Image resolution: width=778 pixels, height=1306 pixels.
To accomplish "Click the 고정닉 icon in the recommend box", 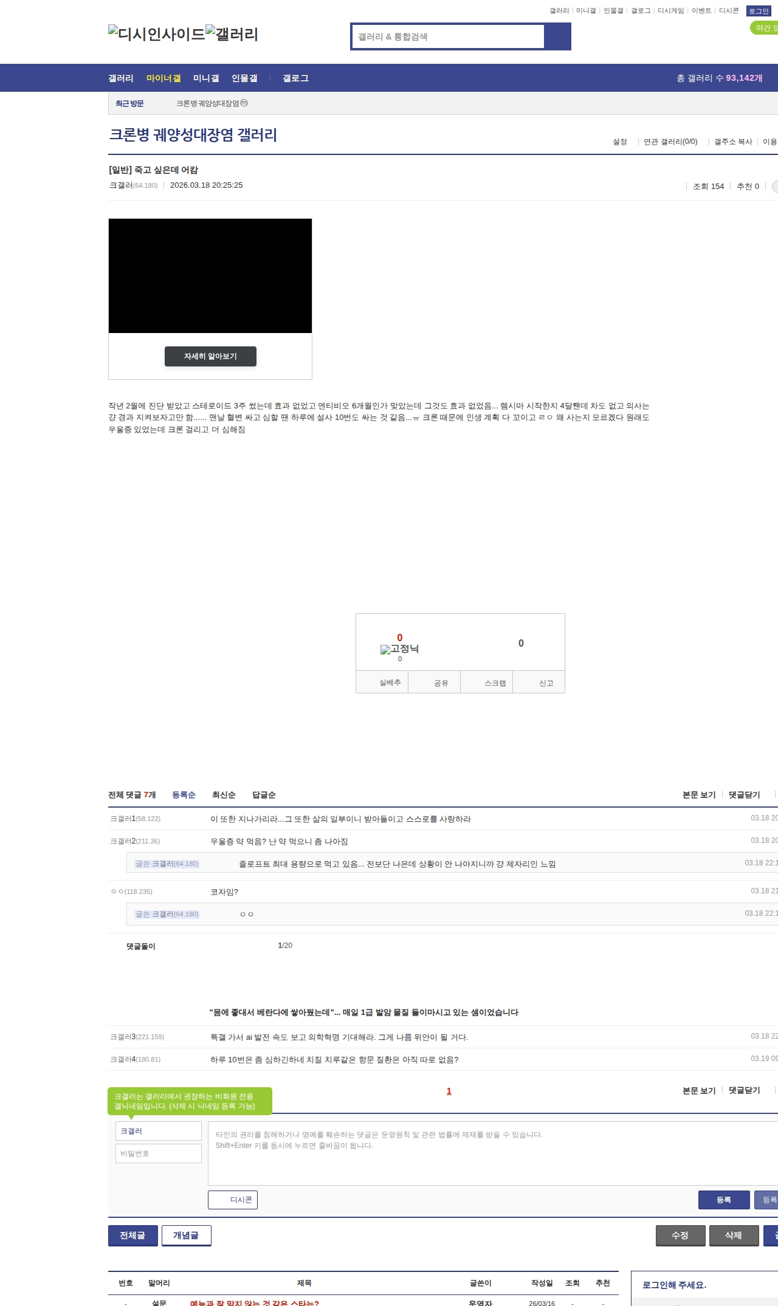I will 399,649.
